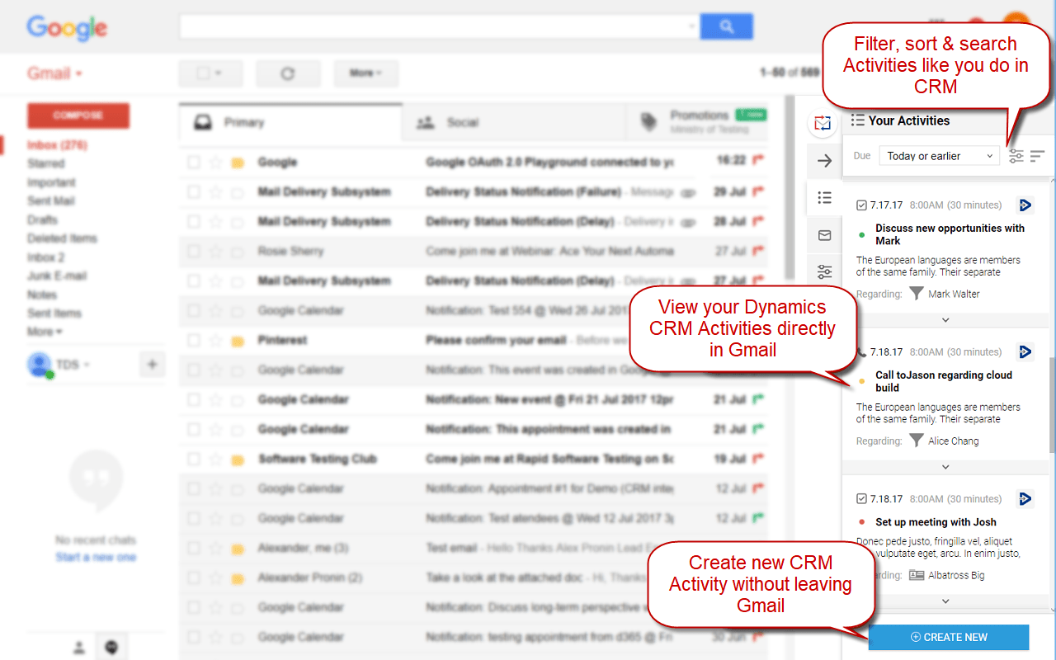Click the red flag on the Google email row
This screenshot has width=1056, height=660.
point(758,162)
